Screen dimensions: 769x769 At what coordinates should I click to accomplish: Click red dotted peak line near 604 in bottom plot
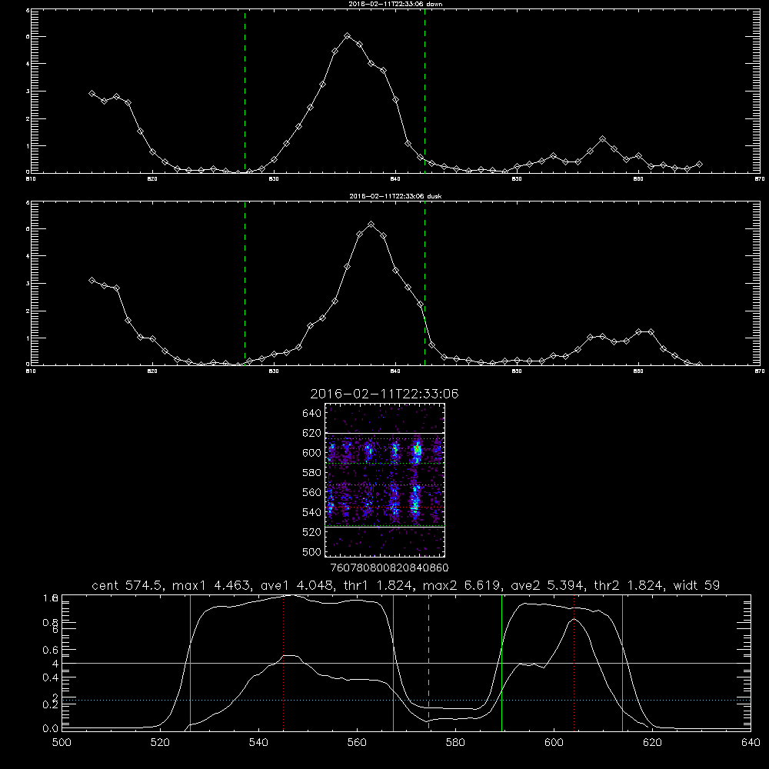point(574,662)
